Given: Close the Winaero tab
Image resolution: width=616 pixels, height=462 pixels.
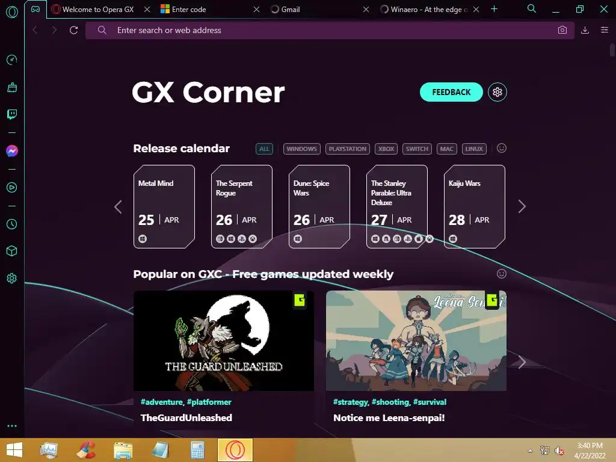Looking at the screenshot, I should coord(476,10).
